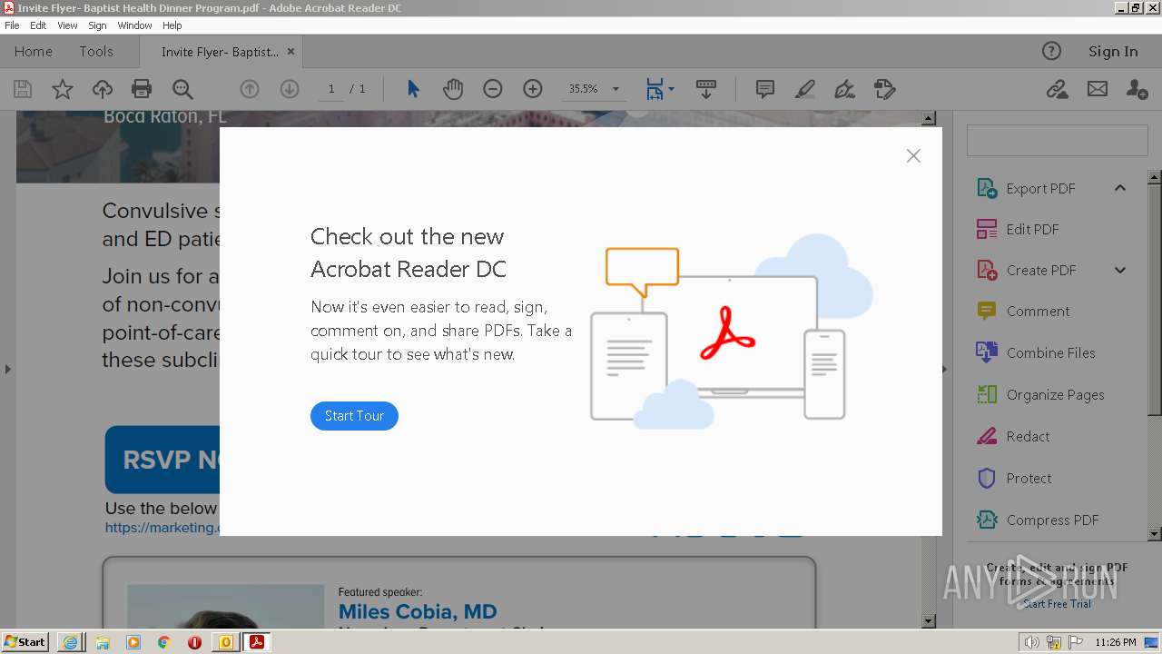This screenshot has width=1162, height=654.
Task: Go to previous page arrow icon
Action: 250,89
